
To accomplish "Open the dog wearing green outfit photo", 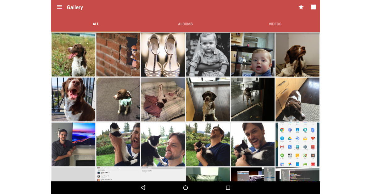I will 118,99.
